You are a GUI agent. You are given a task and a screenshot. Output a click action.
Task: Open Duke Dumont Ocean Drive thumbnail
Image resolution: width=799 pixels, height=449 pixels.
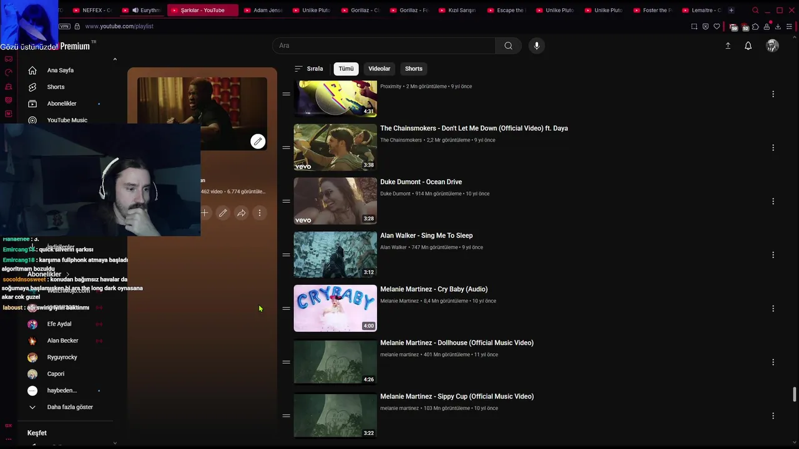tap(335, 201)
